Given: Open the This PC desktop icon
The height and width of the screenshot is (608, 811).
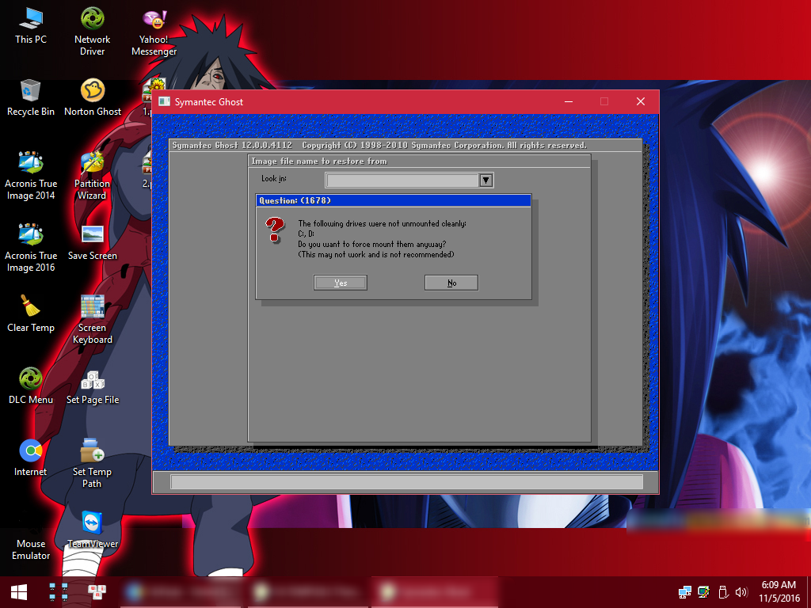Looking at the screenshot, I should point(31,26).
